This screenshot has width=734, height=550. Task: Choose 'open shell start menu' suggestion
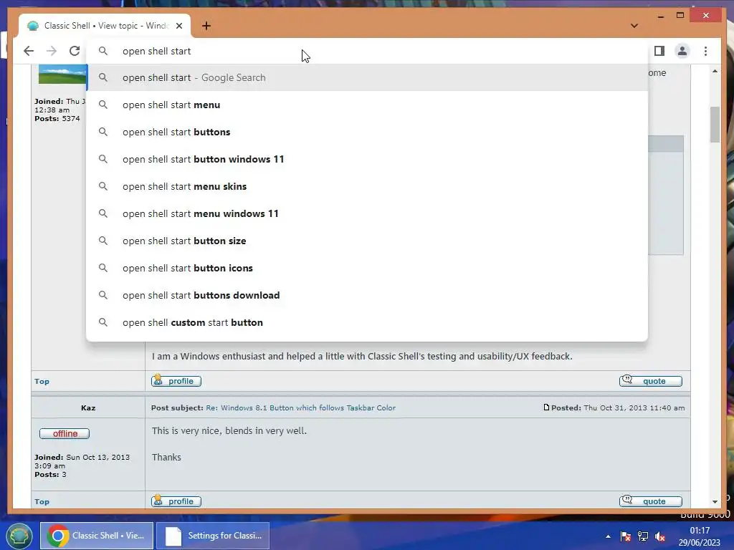coord(367,105)
